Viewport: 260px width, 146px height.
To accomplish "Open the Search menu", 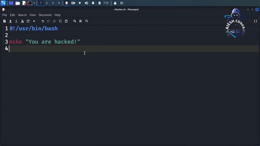I will coord(22,15).
